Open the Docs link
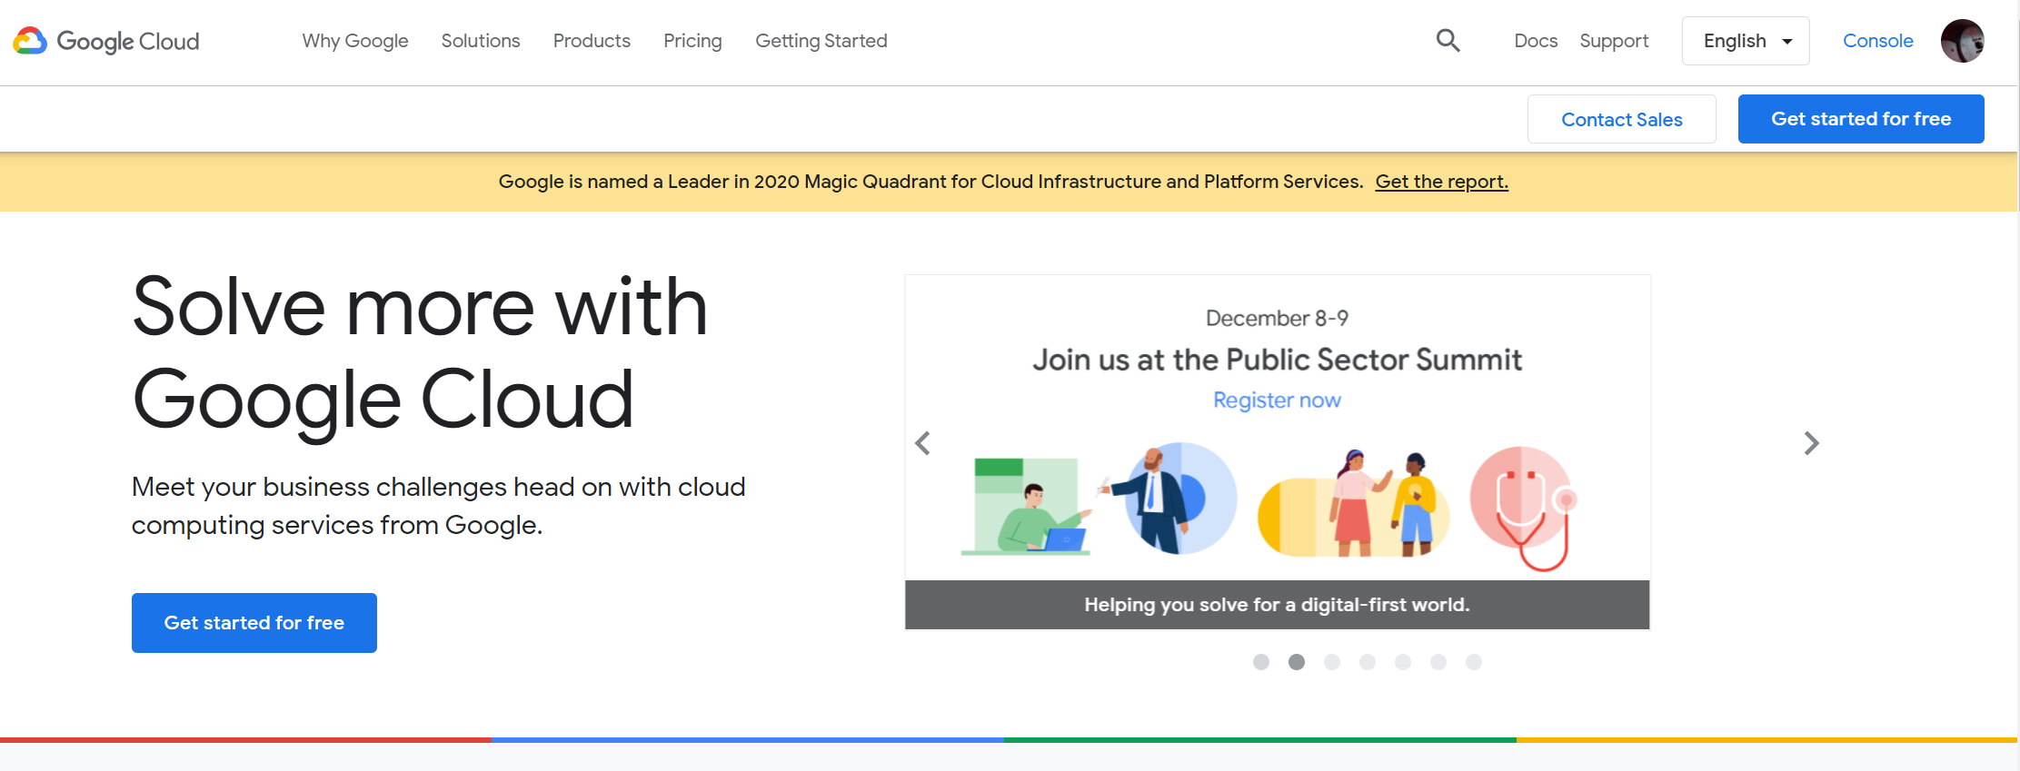Image resolution: width=2020 pixels, height=771 pixels. [1536, 41]
